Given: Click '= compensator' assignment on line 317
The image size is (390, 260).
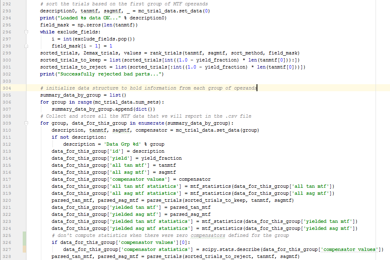Looking at the screenshot, I should point(192,179).
